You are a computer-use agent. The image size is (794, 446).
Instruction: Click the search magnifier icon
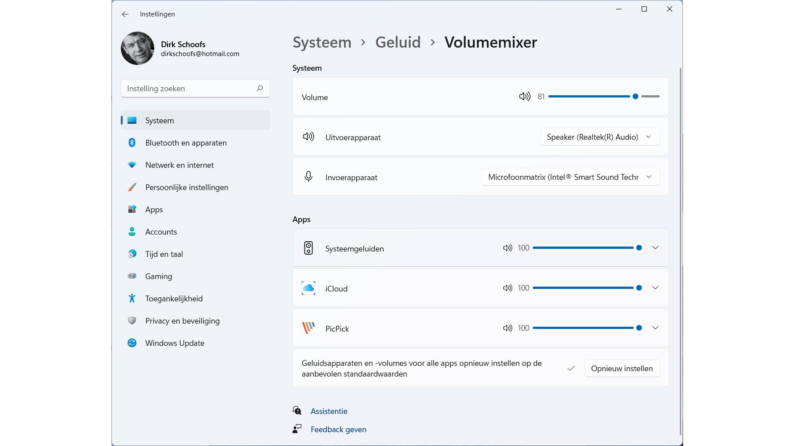(x=260, y=88)
